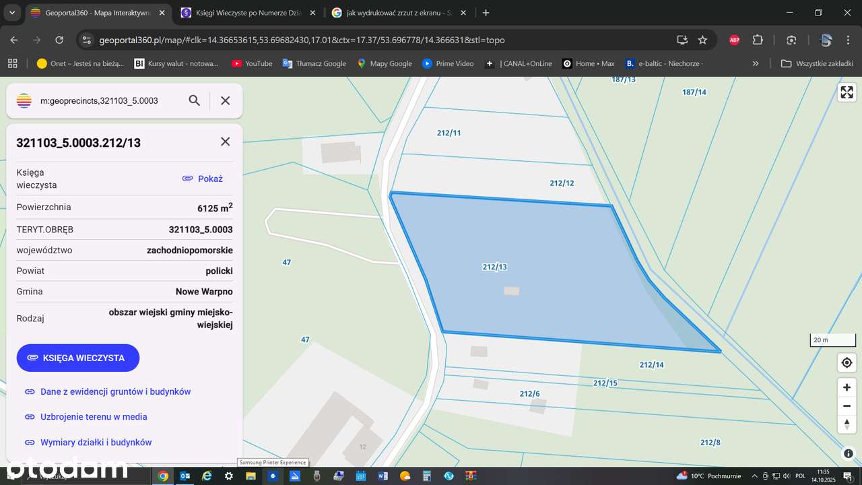Open Wszystkie zakładki folder

click(817, 63)
